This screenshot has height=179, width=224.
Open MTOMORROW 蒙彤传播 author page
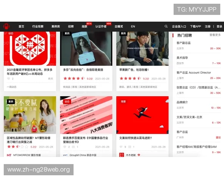coord(27,155)
